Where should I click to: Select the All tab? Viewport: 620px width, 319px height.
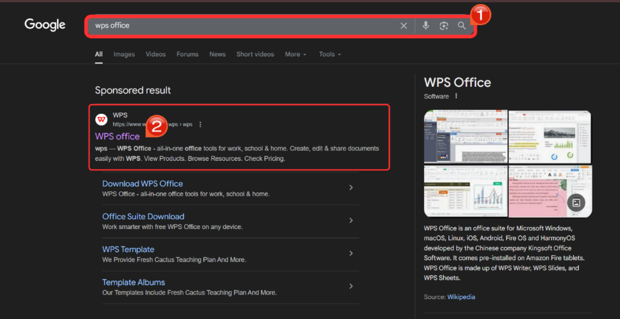click(99, 54)
